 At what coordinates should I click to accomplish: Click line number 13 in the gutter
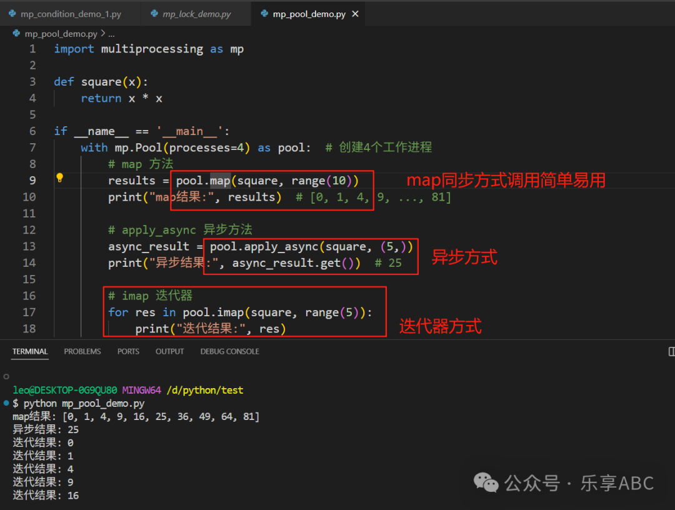(x=29, y=246)
